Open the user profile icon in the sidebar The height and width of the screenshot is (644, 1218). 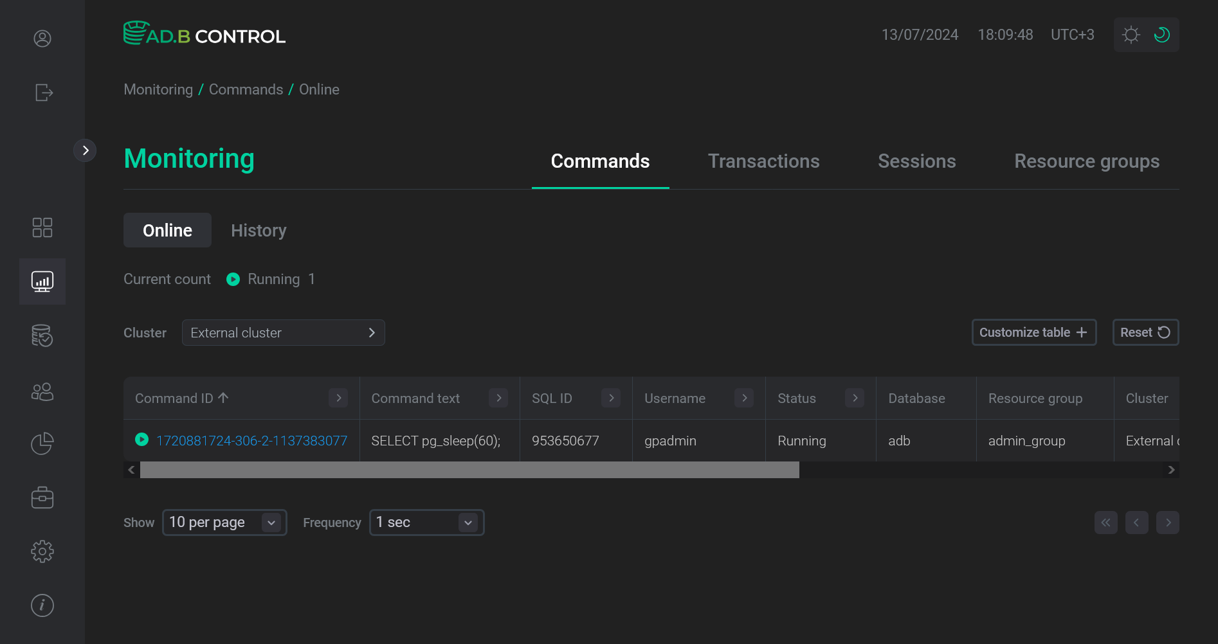(x=42, y=39)
